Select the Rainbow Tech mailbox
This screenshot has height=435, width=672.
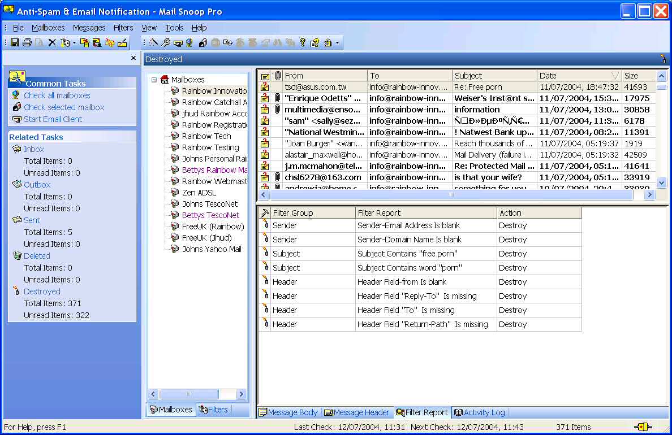pos(206,136)
